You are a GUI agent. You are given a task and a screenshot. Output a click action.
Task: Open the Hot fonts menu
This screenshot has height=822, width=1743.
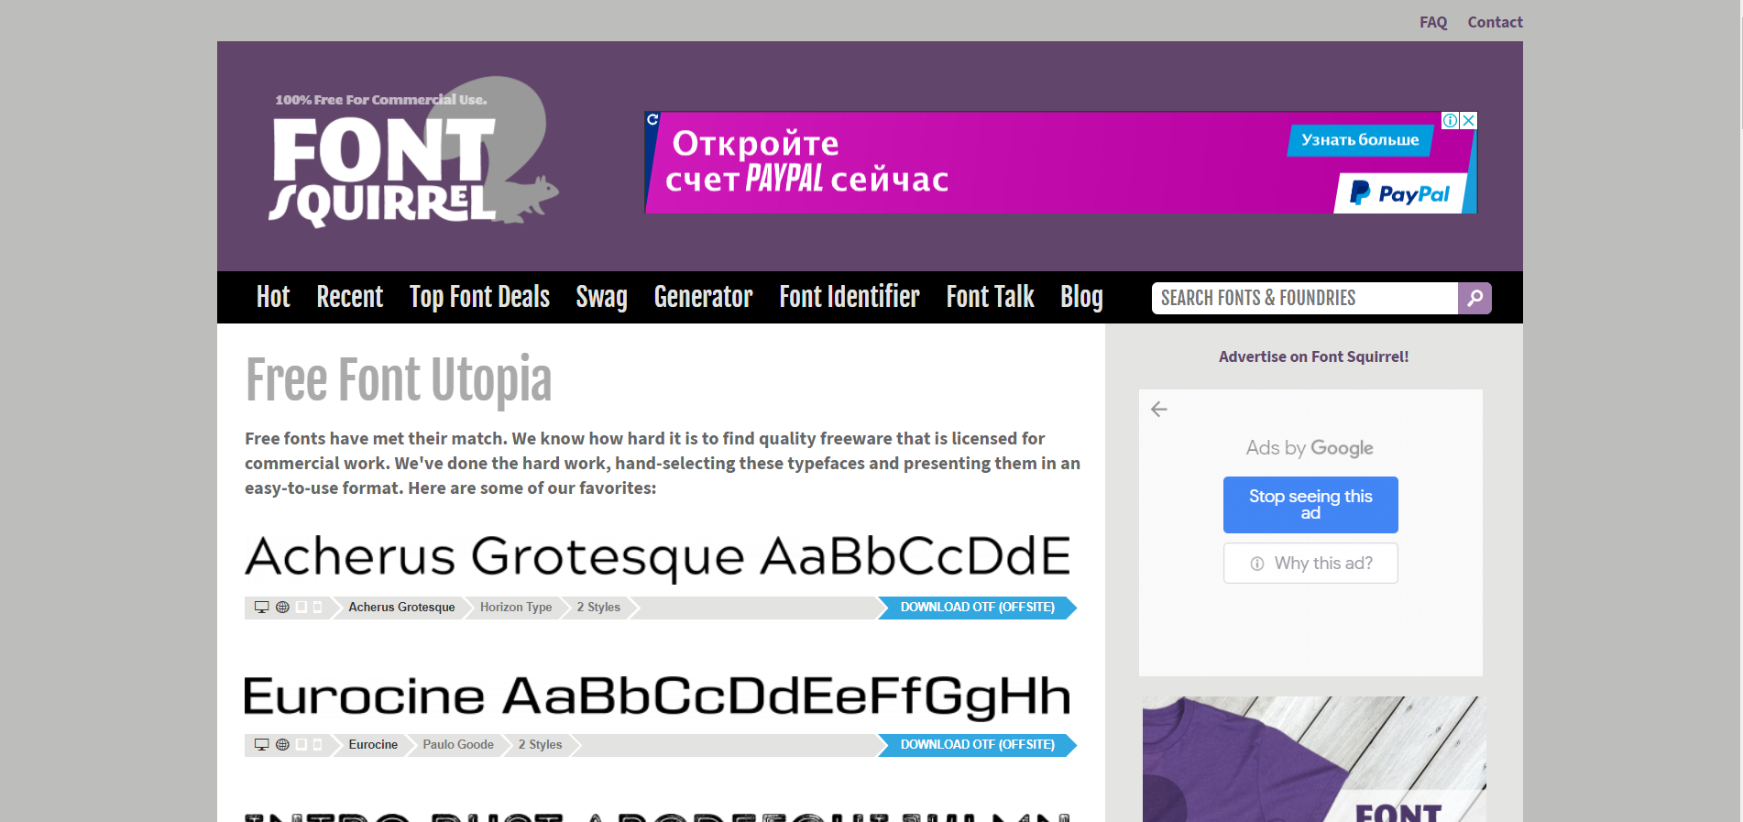[273, 297]
